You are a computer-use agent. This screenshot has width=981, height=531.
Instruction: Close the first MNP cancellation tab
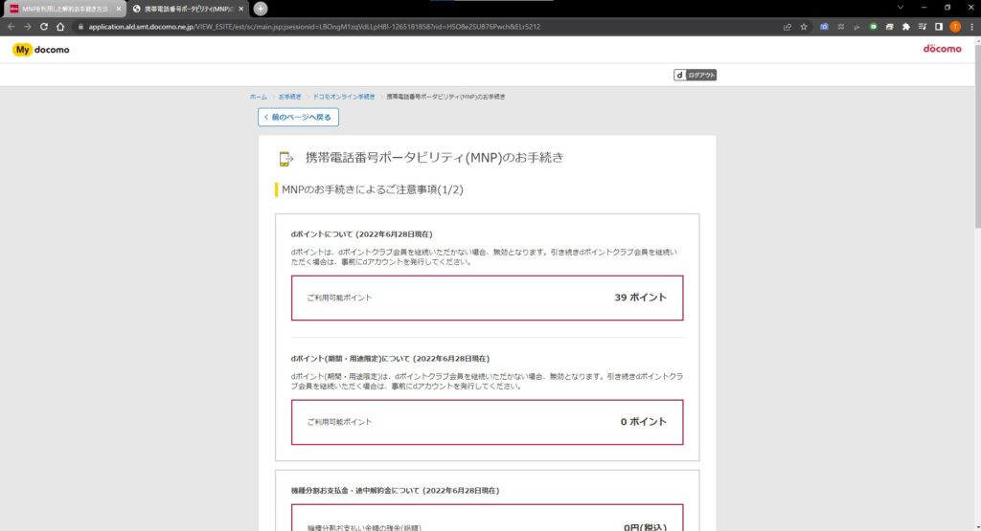pos(118,9)
